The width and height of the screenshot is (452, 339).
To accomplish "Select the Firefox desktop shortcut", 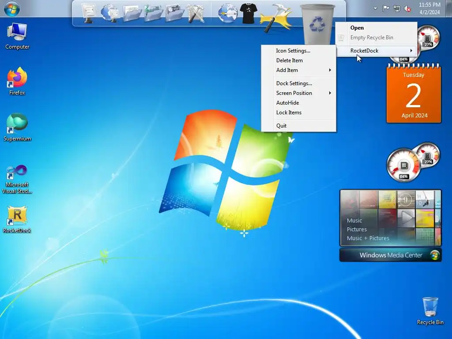I will click(x=17, y=81).
